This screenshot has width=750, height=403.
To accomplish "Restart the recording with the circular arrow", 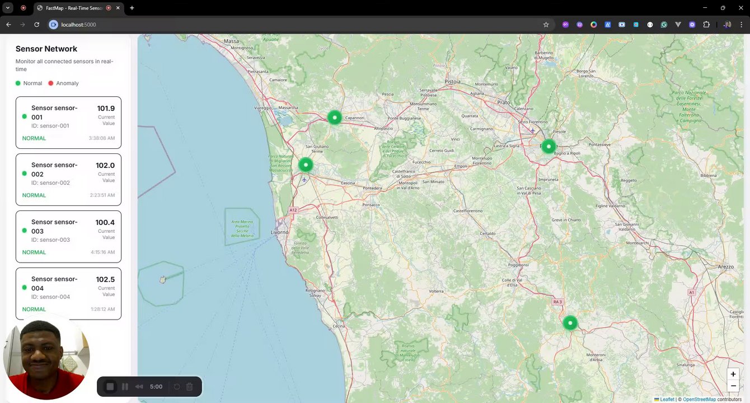I will pos(177,387).
